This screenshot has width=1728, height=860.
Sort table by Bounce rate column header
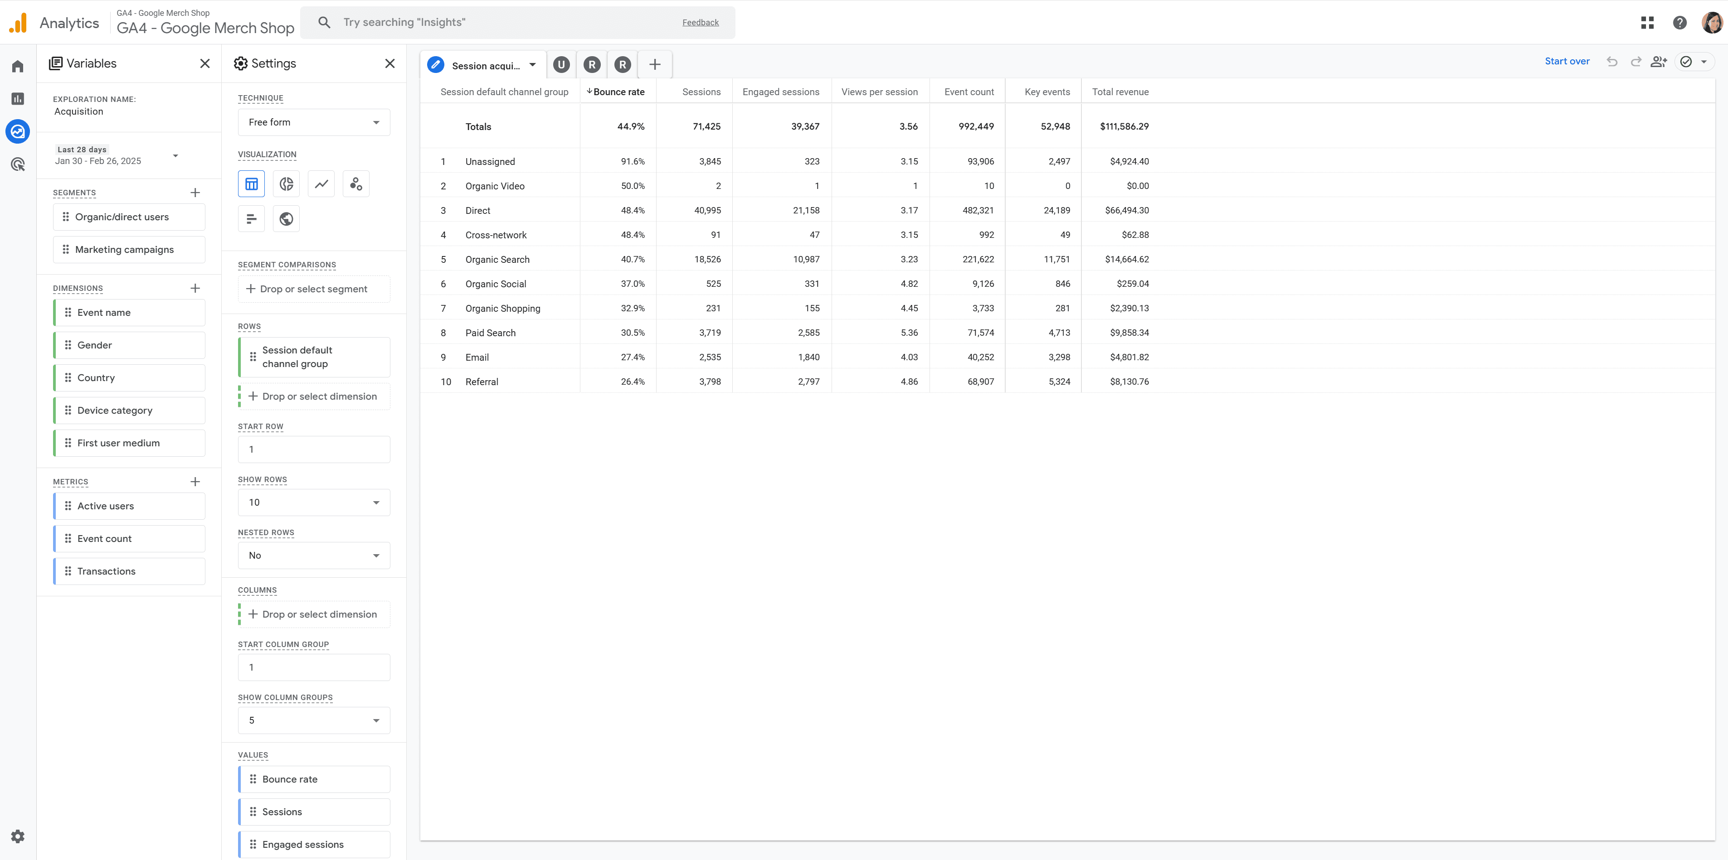click(618, 92)
